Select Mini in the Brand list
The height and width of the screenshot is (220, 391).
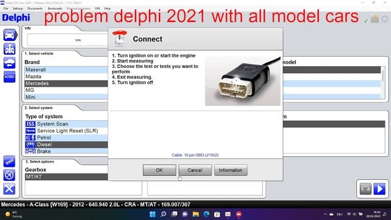[x=67, y=97]
